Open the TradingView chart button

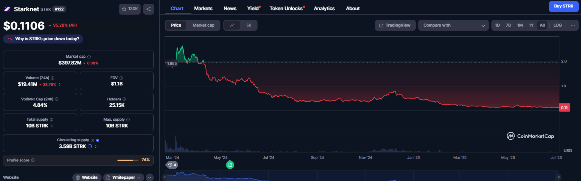pyautogui.click(x=395, y=25)
